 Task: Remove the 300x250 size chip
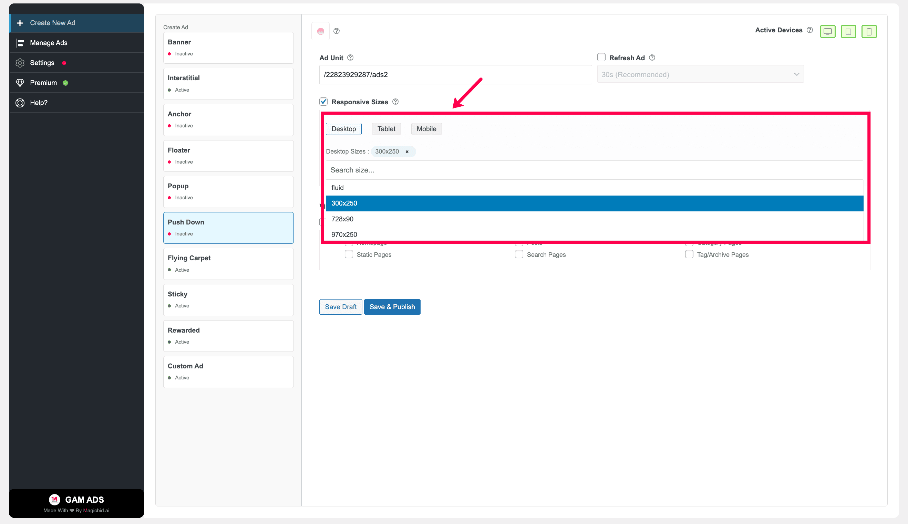click(x=407, y=151)
